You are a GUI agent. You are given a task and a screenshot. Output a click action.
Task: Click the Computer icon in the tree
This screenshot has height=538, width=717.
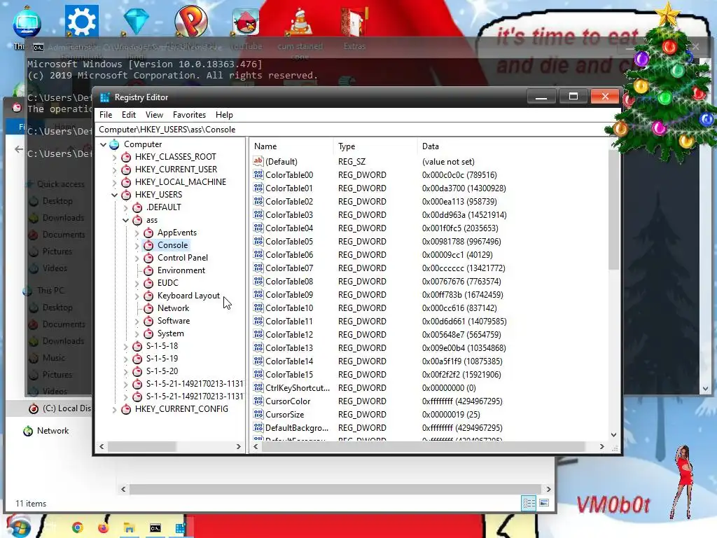(114, 144)
